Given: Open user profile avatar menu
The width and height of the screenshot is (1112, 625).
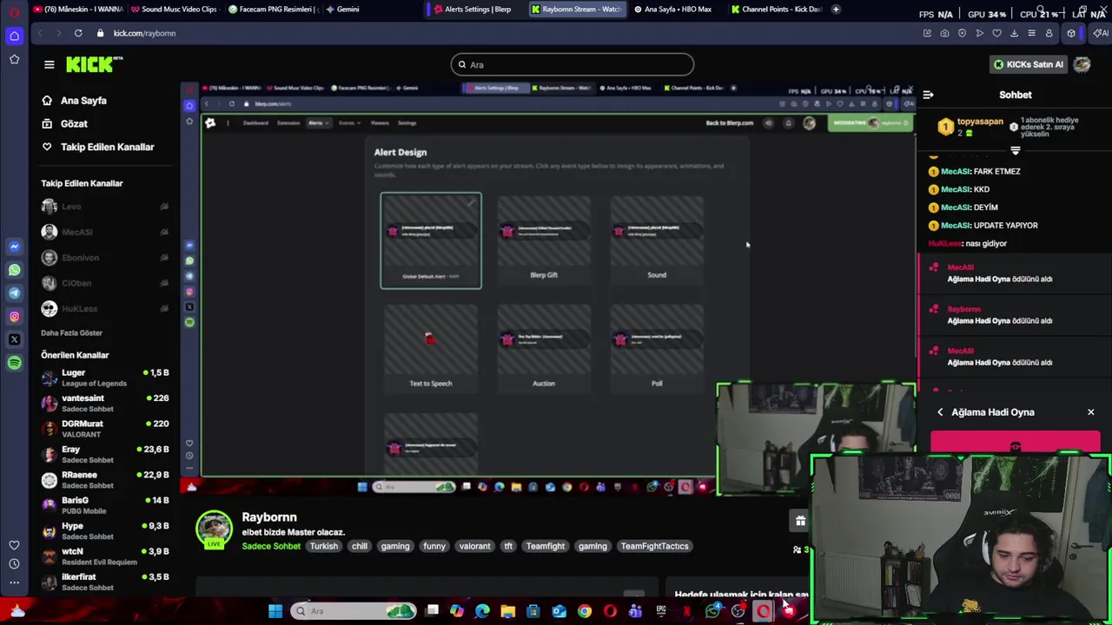Looking at the screenshot, I should click(x=1082, y=64).
